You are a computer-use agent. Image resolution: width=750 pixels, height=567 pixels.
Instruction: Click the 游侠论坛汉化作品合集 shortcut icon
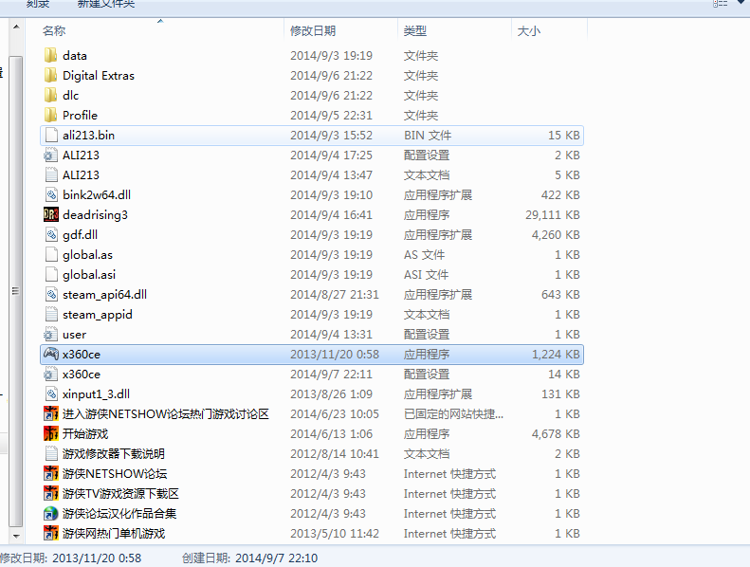point(50,513)
